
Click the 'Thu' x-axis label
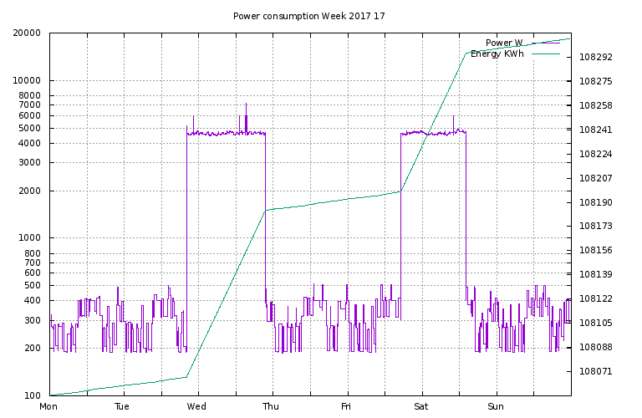point(271,406)
